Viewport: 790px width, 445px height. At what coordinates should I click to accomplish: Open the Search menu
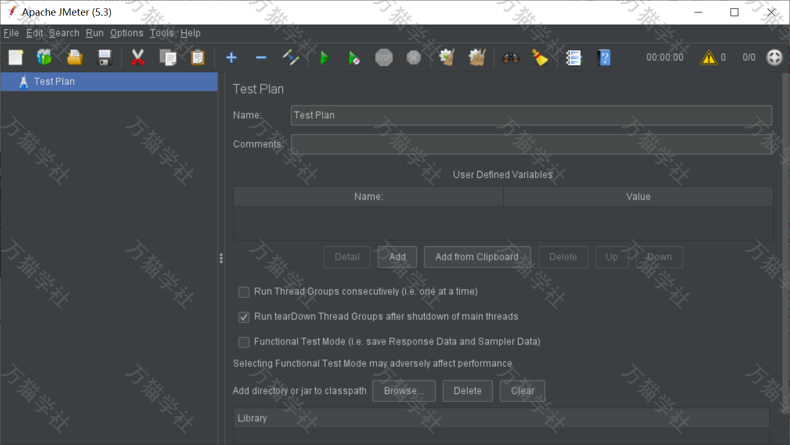(64, 33)
